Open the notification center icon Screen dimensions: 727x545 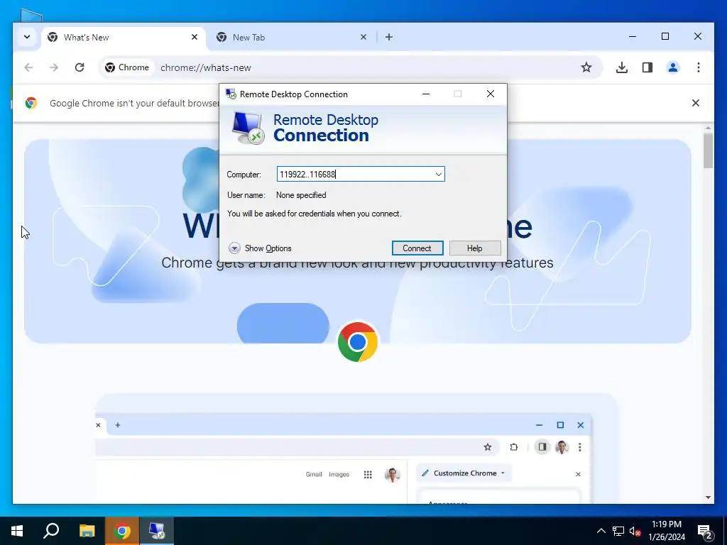[705, 532]
